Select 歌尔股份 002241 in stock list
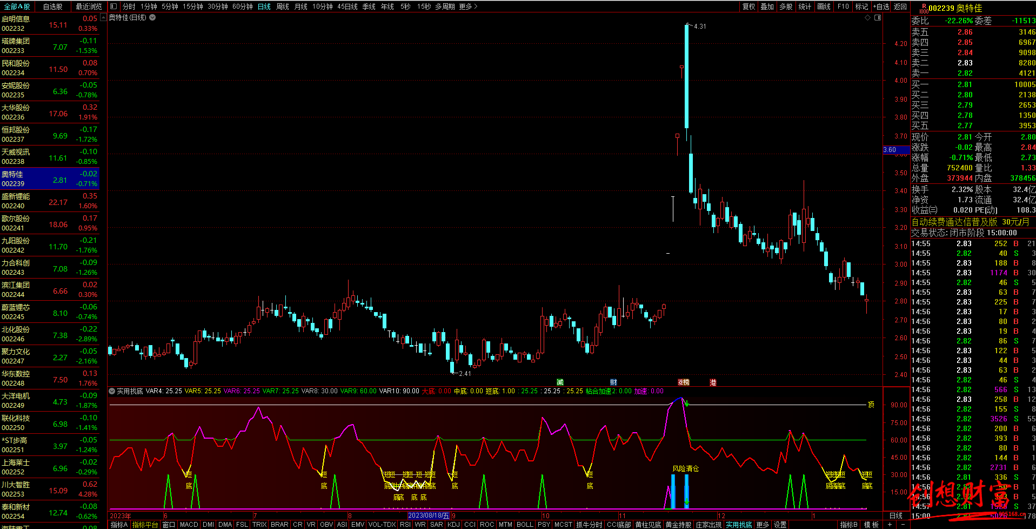This screenshot has width=1036, height=529. [x=50, y=223]
